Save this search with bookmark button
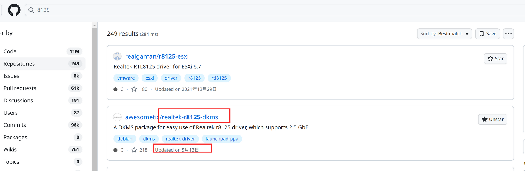Screen dimensions: 525x171 (488, 34)
